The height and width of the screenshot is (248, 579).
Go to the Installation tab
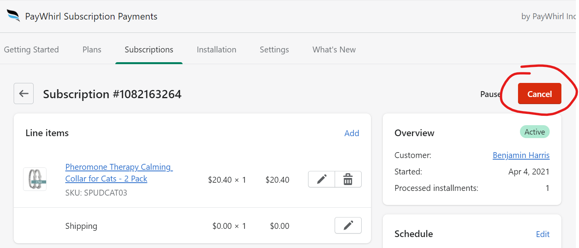click(x=217, y=50)
